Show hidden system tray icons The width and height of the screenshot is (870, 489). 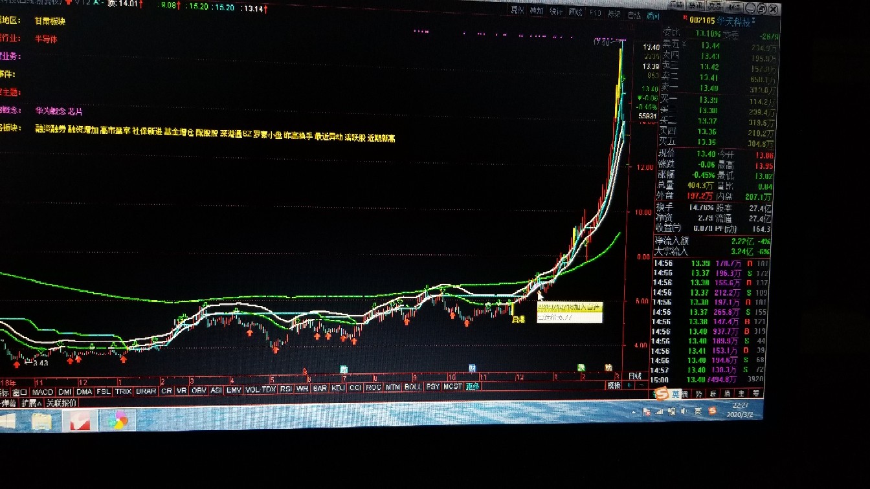tap(634, 411)
